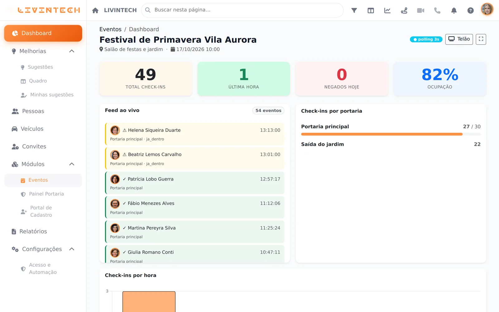Viewport: 499px width, 312px height.
Task: Click the polling 3s badge
Action: (426, 39)
